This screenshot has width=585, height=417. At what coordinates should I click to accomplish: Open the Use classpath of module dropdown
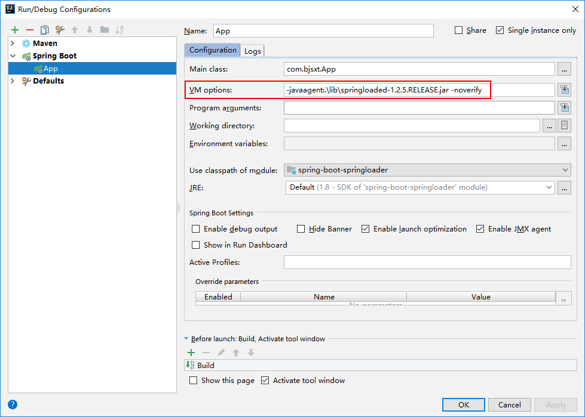point(428,170)
